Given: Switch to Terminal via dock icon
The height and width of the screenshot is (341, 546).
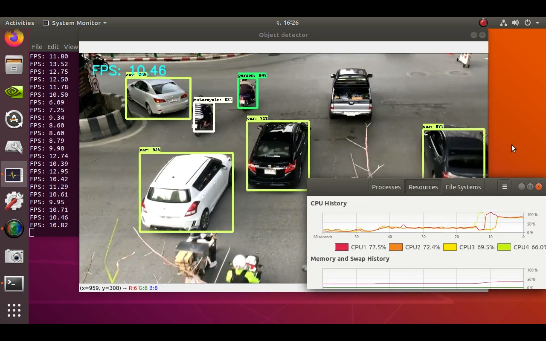Looking at the screenshot, I should [x=14, y=283].
